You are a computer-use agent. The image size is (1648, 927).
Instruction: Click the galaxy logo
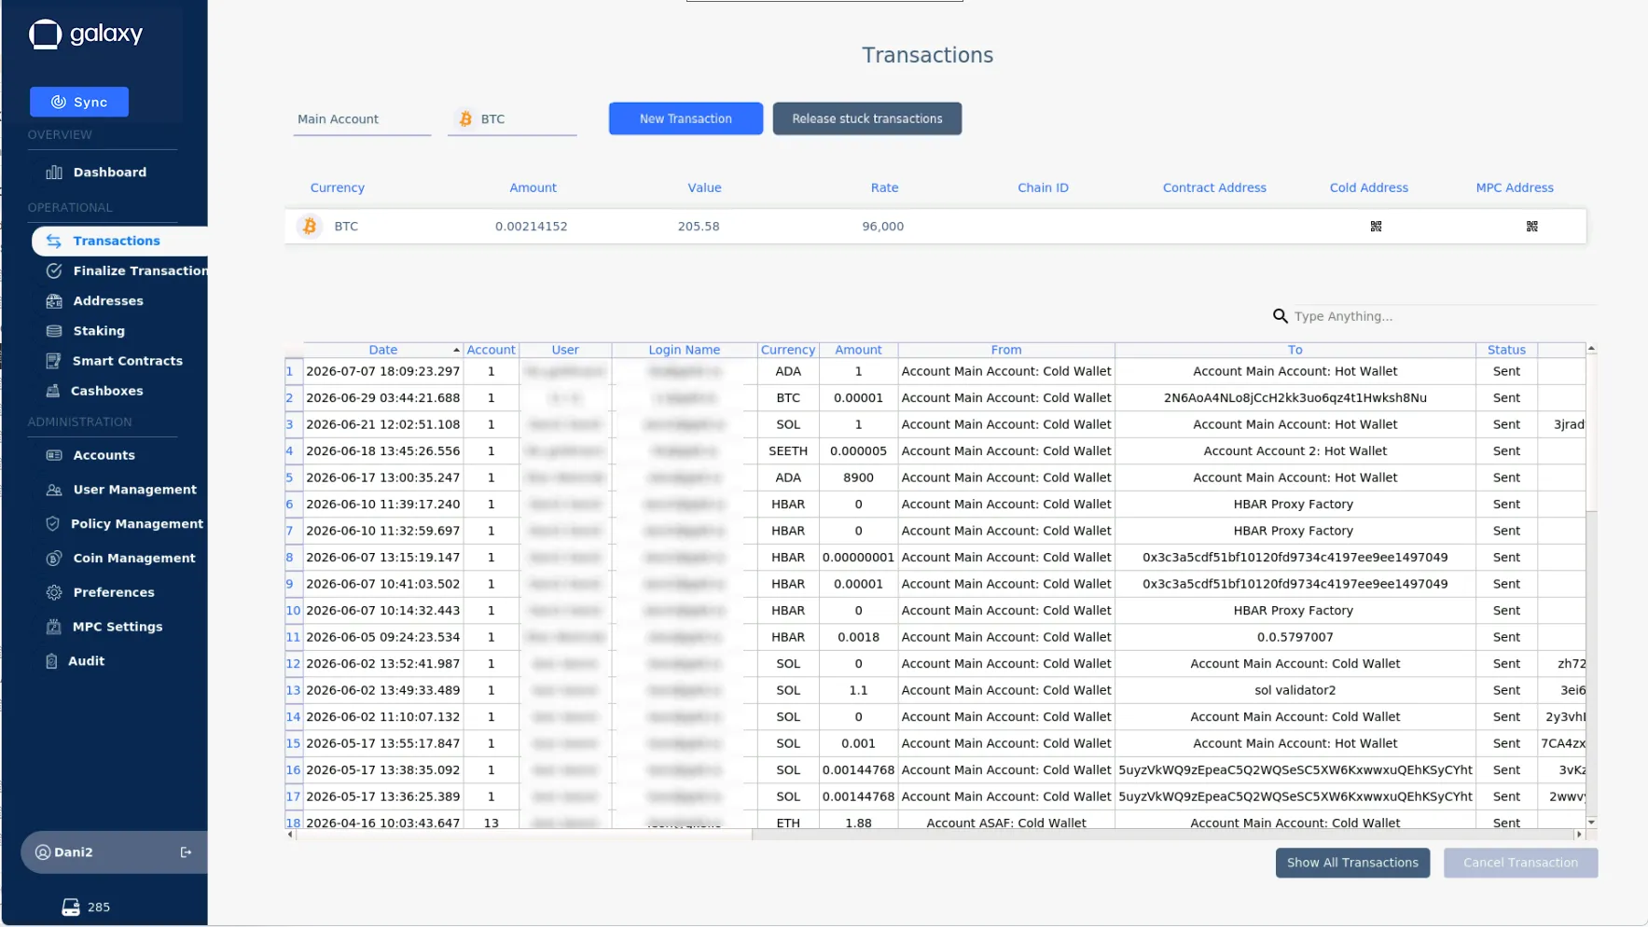86,35
